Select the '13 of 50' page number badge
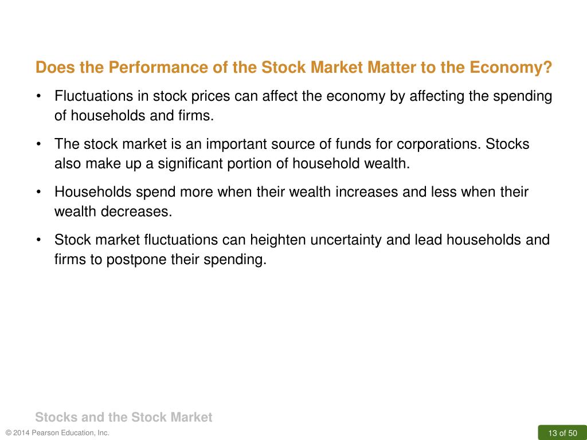The height and width of the screenshot is (440, 587). click(x=562, y=433)
